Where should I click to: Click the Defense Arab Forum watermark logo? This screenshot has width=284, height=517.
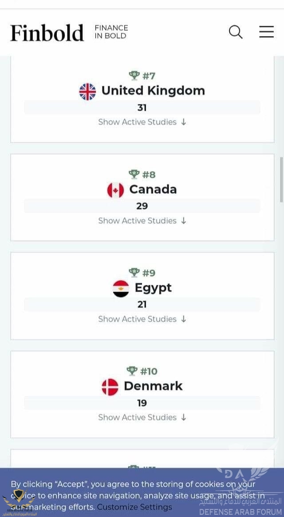point(241,493)
